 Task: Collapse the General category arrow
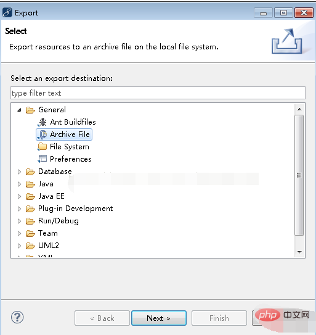[x=20, y=110]
